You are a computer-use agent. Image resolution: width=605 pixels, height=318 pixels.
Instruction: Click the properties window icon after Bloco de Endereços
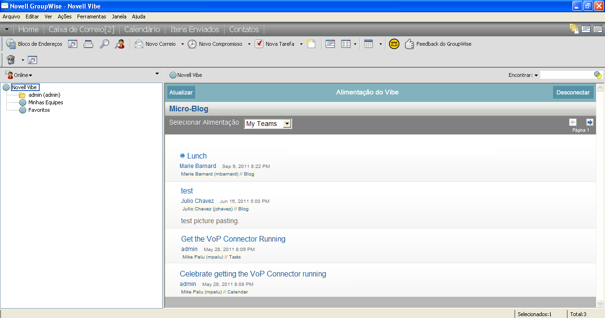click(73, 44)
